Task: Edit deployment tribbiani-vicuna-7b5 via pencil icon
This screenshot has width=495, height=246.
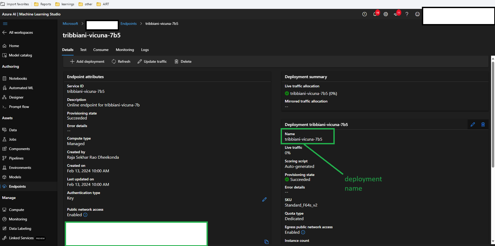Action: [x=473, y=124]
